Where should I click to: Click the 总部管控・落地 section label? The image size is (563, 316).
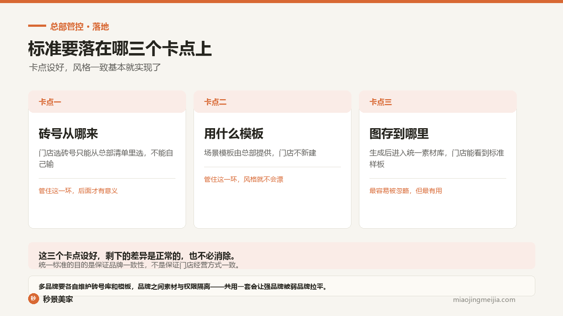79,27
